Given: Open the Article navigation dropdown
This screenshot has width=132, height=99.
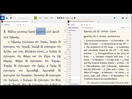Looking at the screenshot, I should point(123,28).
